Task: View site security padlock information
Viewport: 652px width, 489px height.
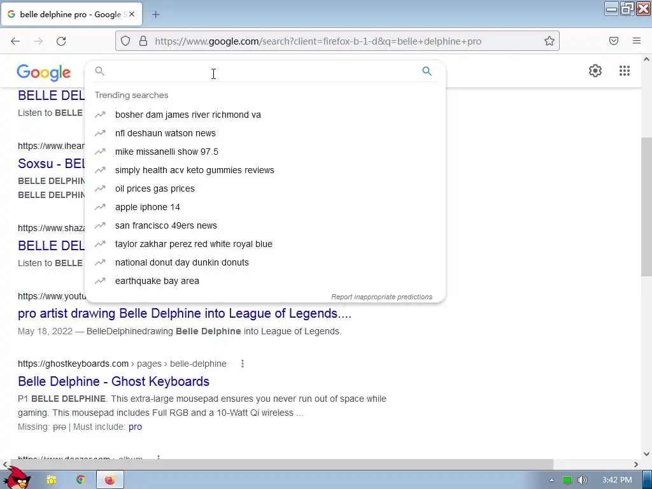Action: [x=143, y=41]
